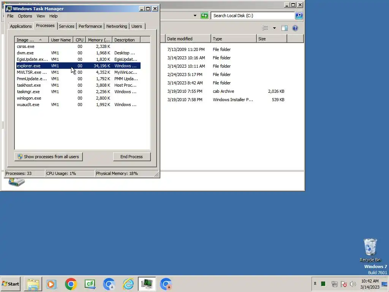Select the taskhost.exe process row
Screen dimensions: 389x292
pyautogui.click(x=78, y=85)
